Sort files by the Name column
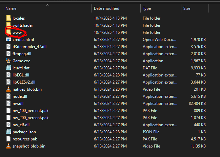 pyautogui.click(x=11, y=8)
